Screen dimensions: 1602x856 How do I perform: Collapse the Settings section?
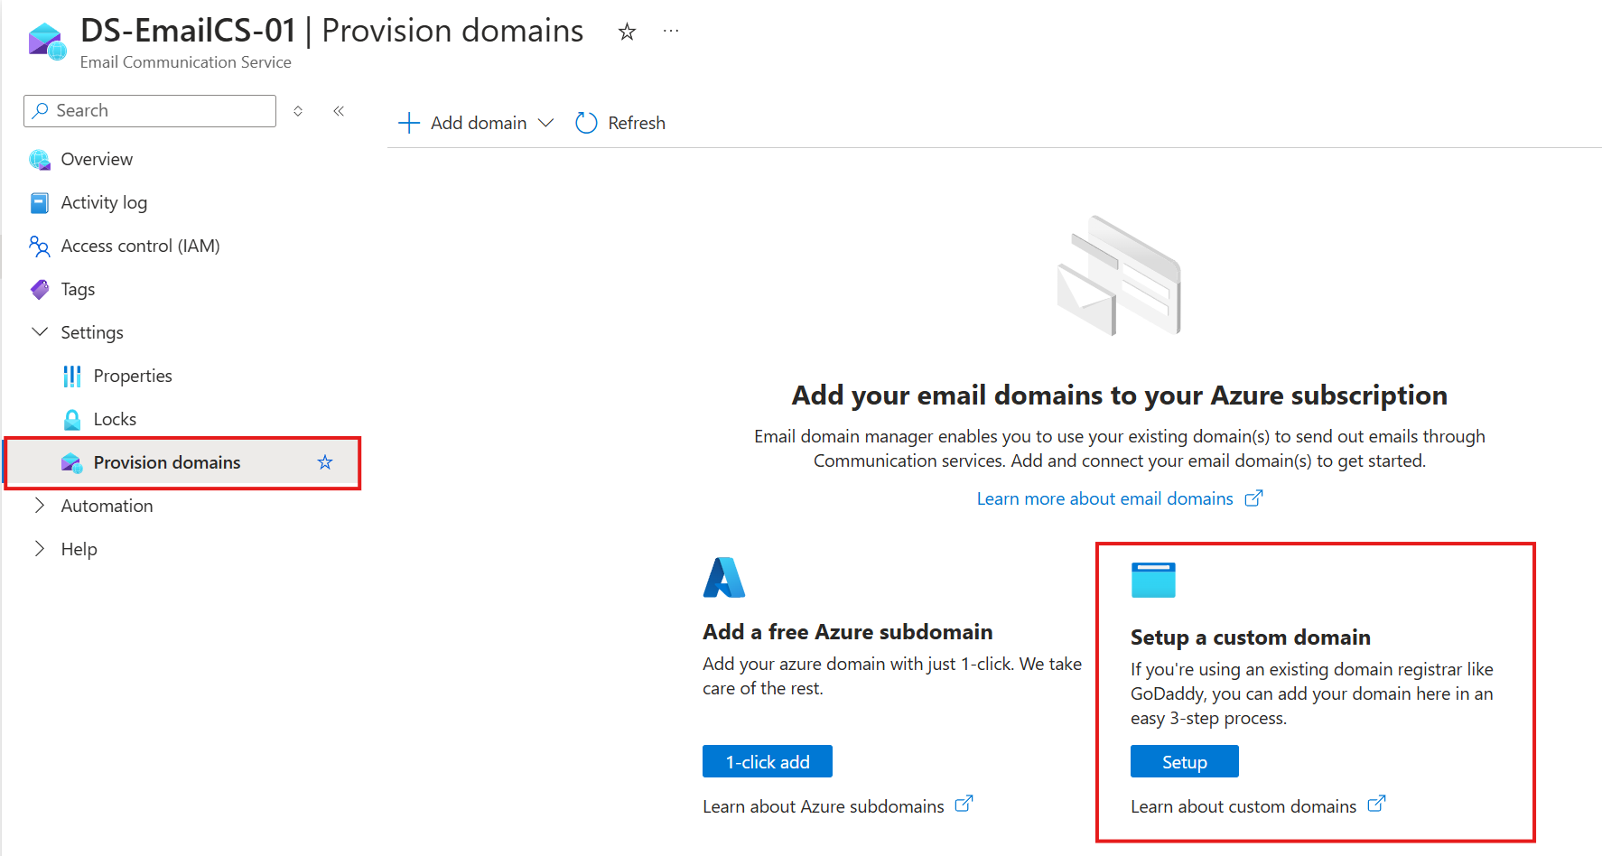(x=40, y=332)
